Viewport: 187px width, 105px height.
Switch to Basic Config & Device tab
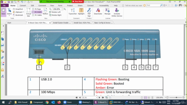[x=103, y=23]
